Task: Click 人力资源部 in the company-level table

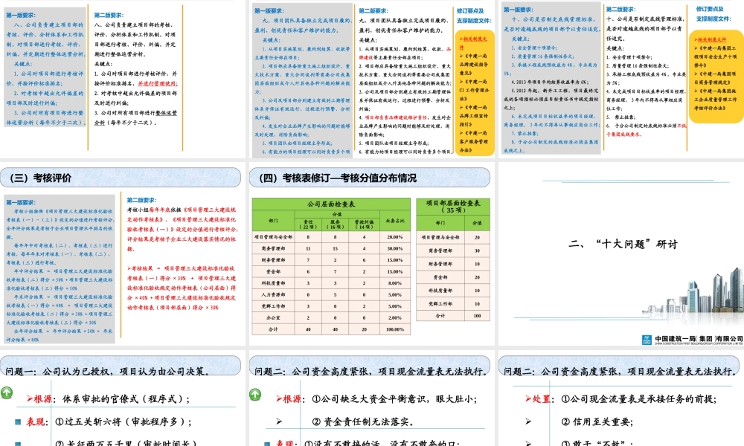Action: tap(273, 294)
